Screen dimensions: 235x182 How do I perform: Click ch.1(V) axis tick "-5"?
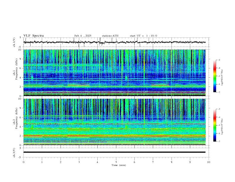tap(20, 47)
